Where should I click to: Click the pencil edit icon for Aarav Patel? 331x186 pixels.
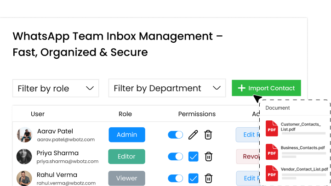click(x=193, y=135)
